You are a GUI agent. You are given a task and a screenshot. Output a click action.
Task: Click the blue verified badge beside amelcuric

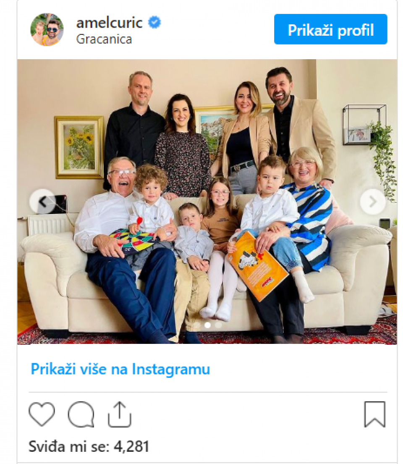154,23
